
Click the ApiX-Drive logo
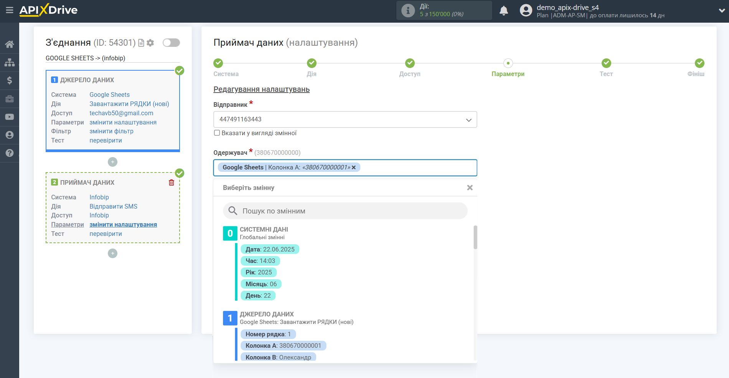(x=48, y=10)
